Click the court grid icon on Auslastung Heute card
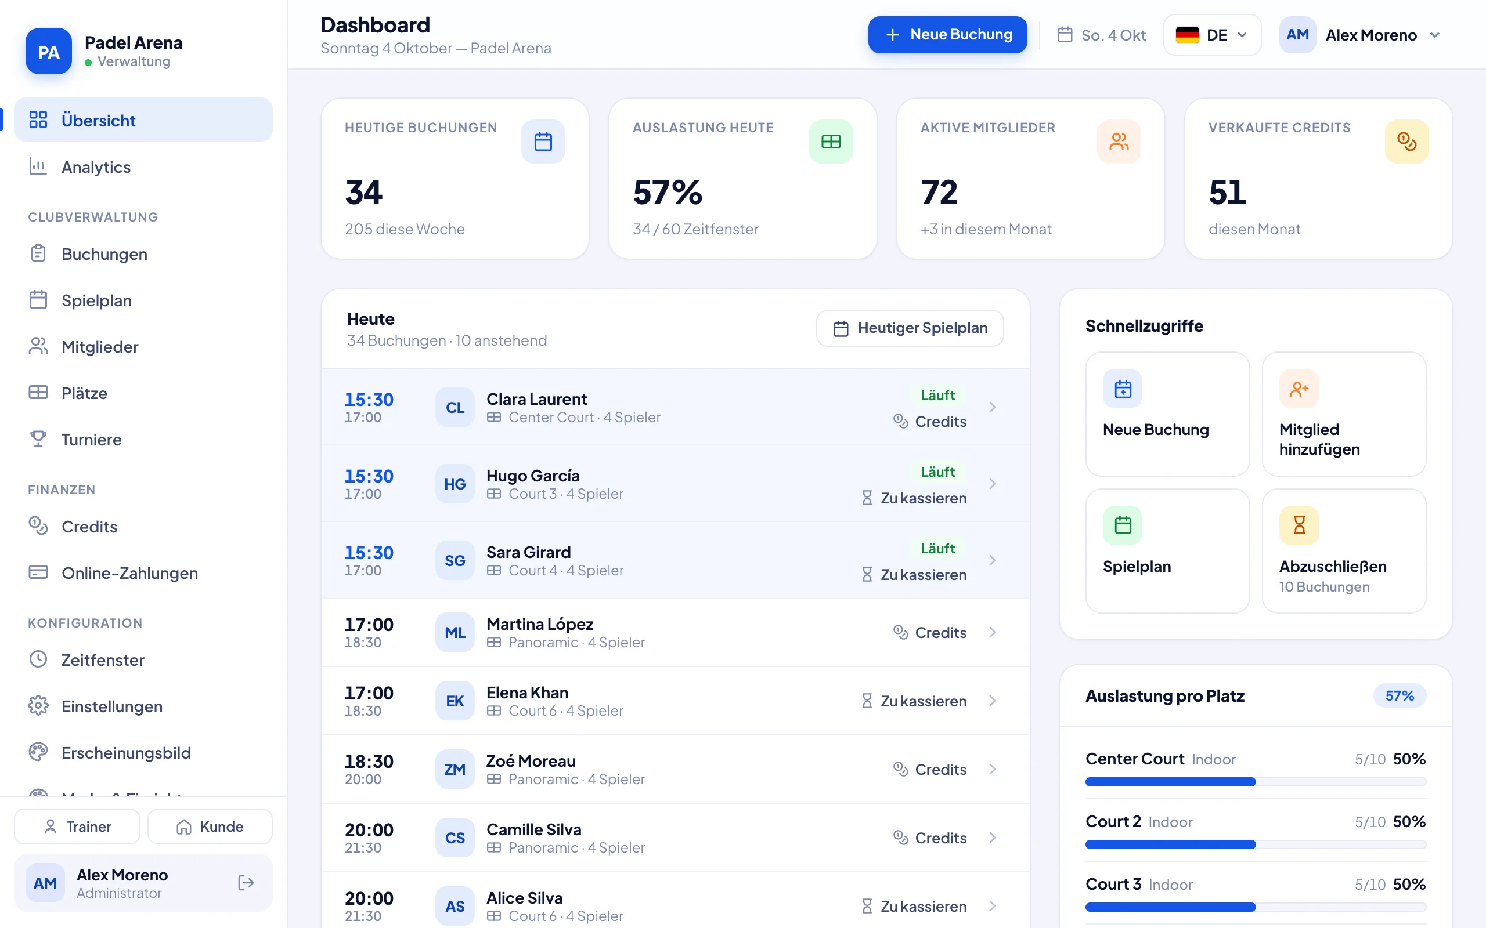Screen dimensions: 1486x928 pos(831,142)
